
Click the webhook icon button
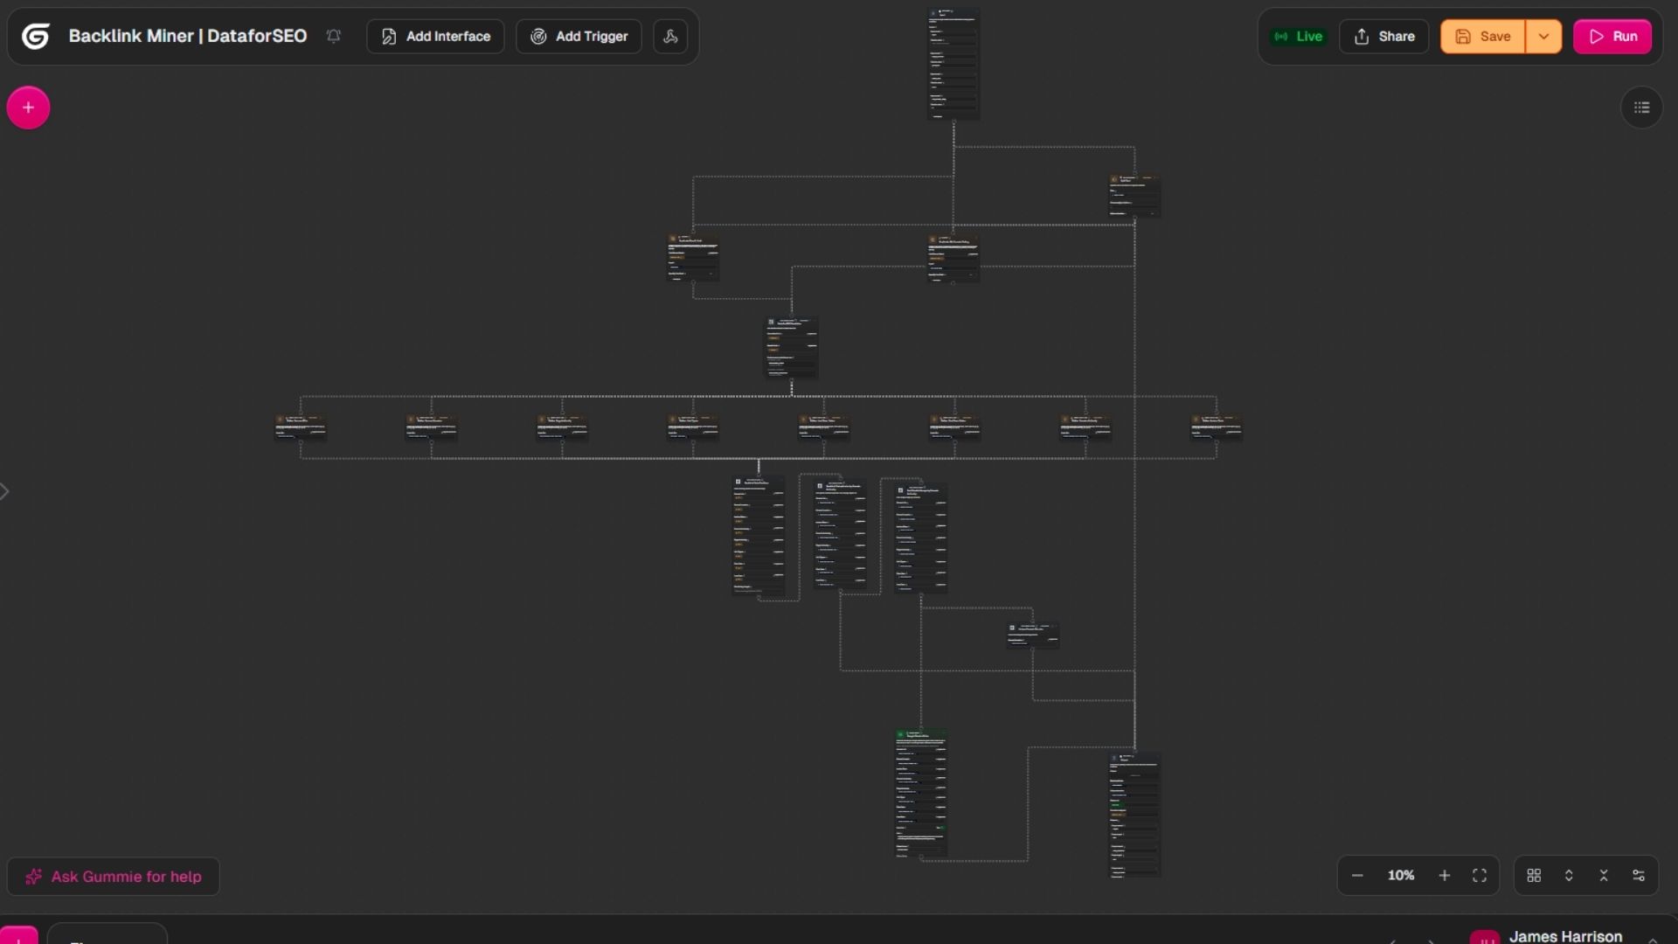click(x=670, y=37)
